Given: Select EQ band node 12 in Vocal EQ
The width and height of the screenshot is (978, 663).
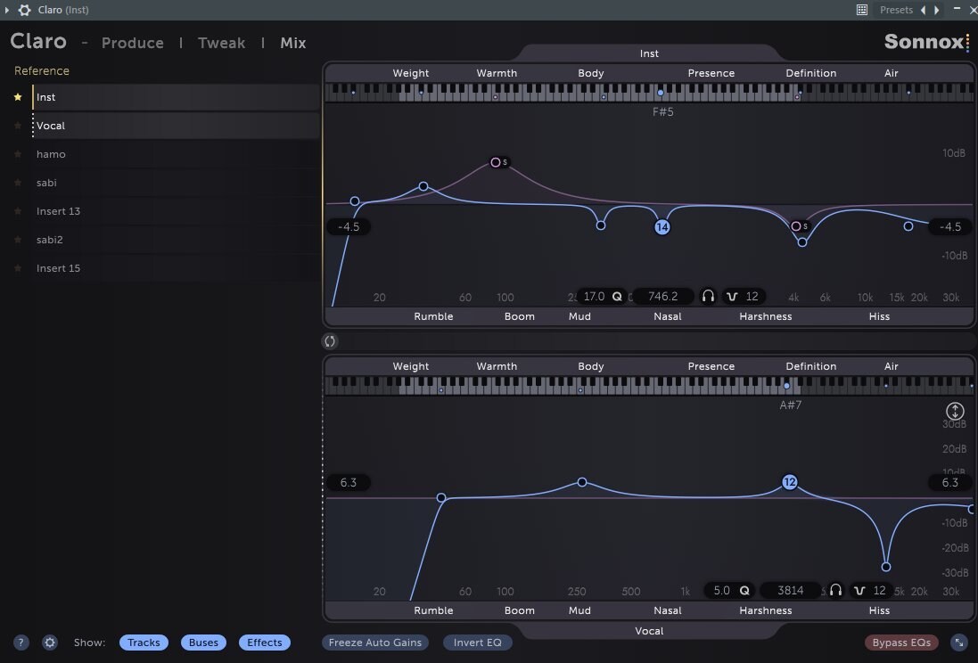Looking at the screenshot, I should tap(790, 482).
